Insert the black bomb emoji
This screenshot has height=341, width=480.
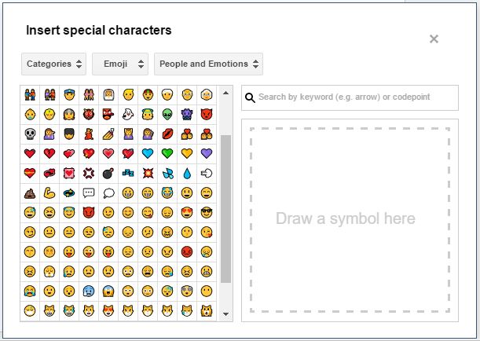[x=108, y=174]
